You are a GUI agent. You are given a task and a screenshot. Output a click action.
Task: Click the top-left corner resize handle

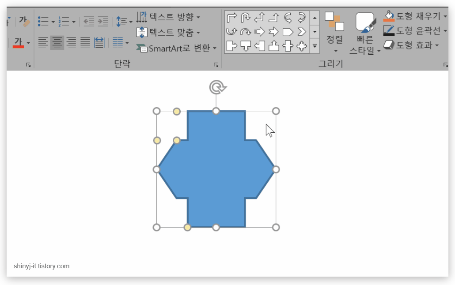pyautogui.click(x=156, y=111)
